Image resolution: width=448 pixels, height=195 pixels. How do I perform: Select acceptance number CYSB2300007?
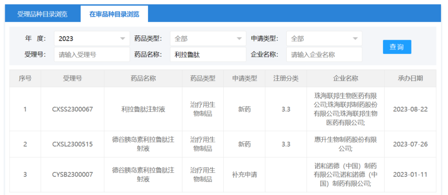point(72,174)
